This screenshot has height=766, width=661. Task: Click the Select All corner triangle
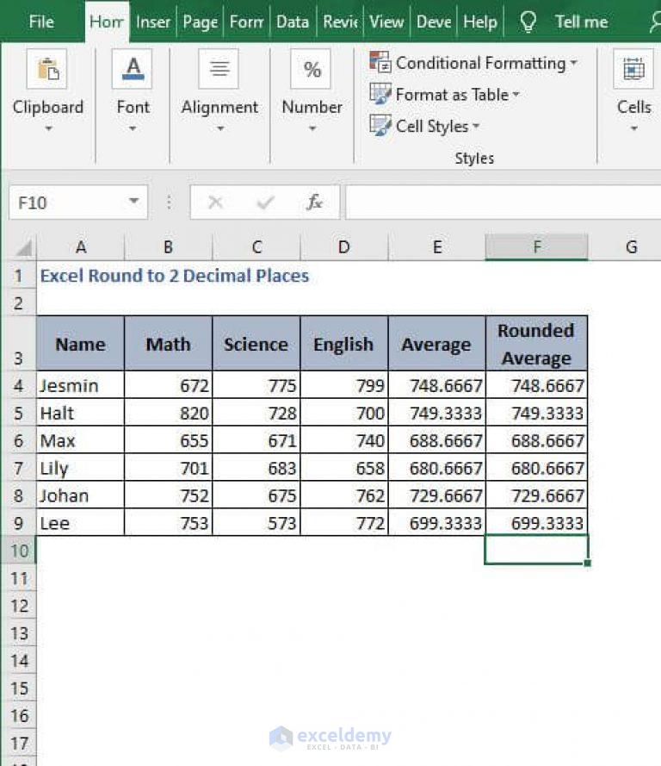click(23, 247)
